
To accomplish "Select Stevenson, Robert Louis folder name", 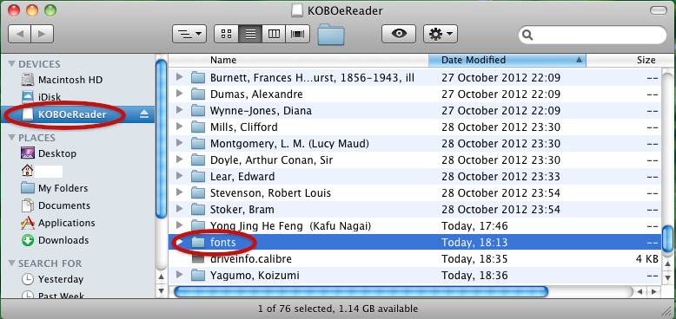I will 271,193.
